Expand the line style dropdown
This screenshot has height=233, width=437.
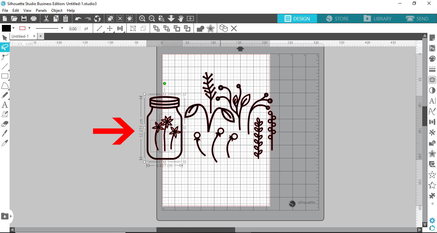click(62, 28)
